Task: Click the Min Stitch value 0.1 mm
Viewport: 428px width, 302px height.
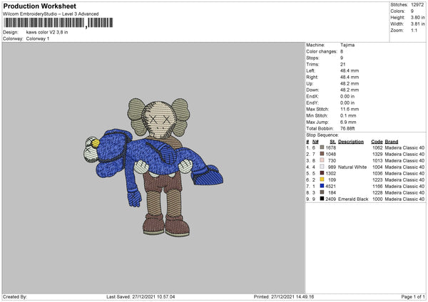Action: pos(348,115)
